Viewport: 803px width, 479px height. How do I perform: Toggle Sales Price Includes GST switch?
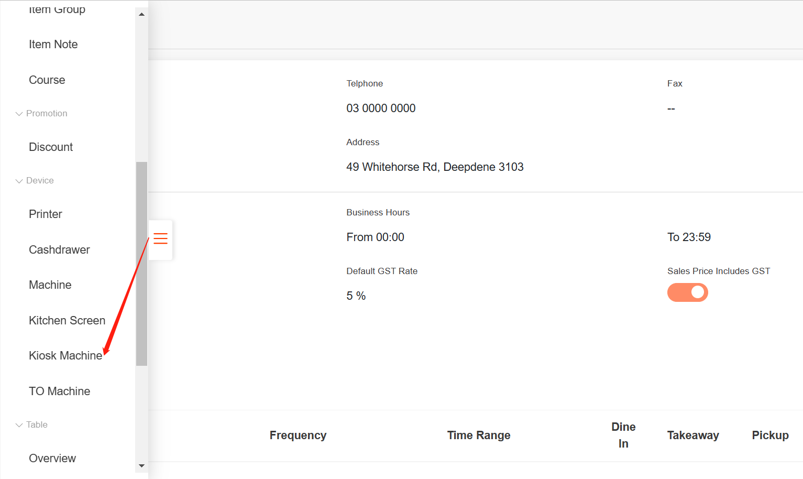(687, 292)
